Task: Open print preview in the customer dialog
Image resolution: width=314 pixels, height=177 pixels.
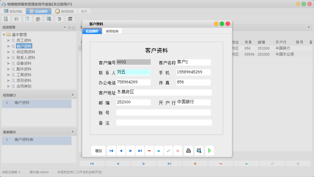Action: point(199,150)
